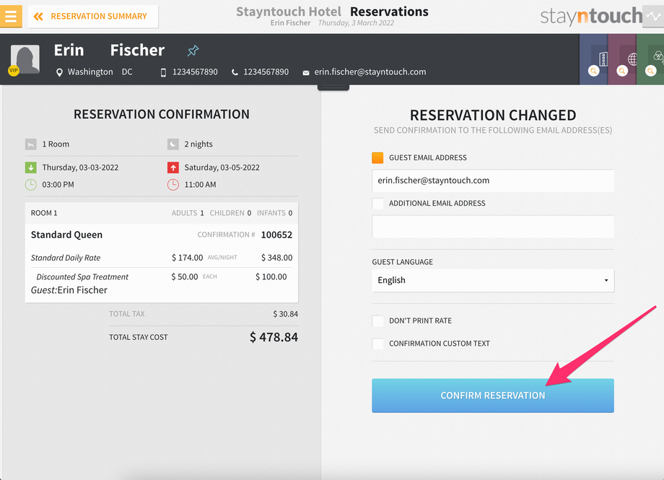Screen dimensions: 664x480
Task: Click the Stayntouch Hotel title
Action: (x=289, y=12)
